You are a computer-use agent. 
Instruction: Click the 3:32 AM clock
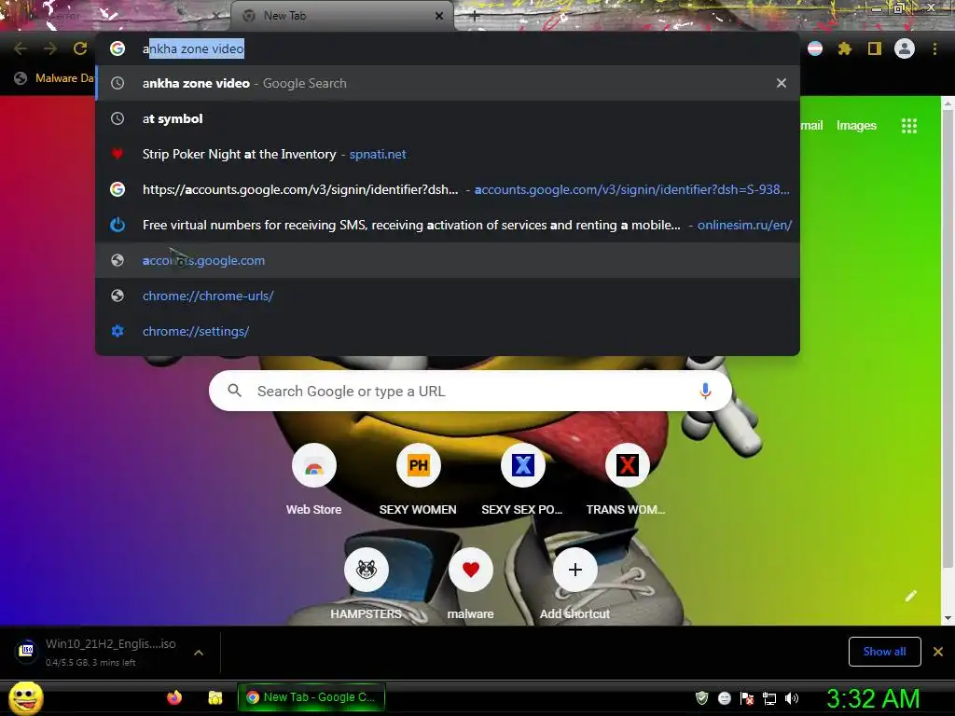(873, 698)
